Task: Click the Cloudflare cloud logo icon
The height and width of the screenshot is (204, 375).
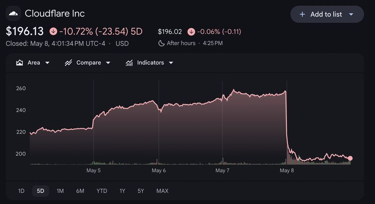Action: click(x=13, y=14)
